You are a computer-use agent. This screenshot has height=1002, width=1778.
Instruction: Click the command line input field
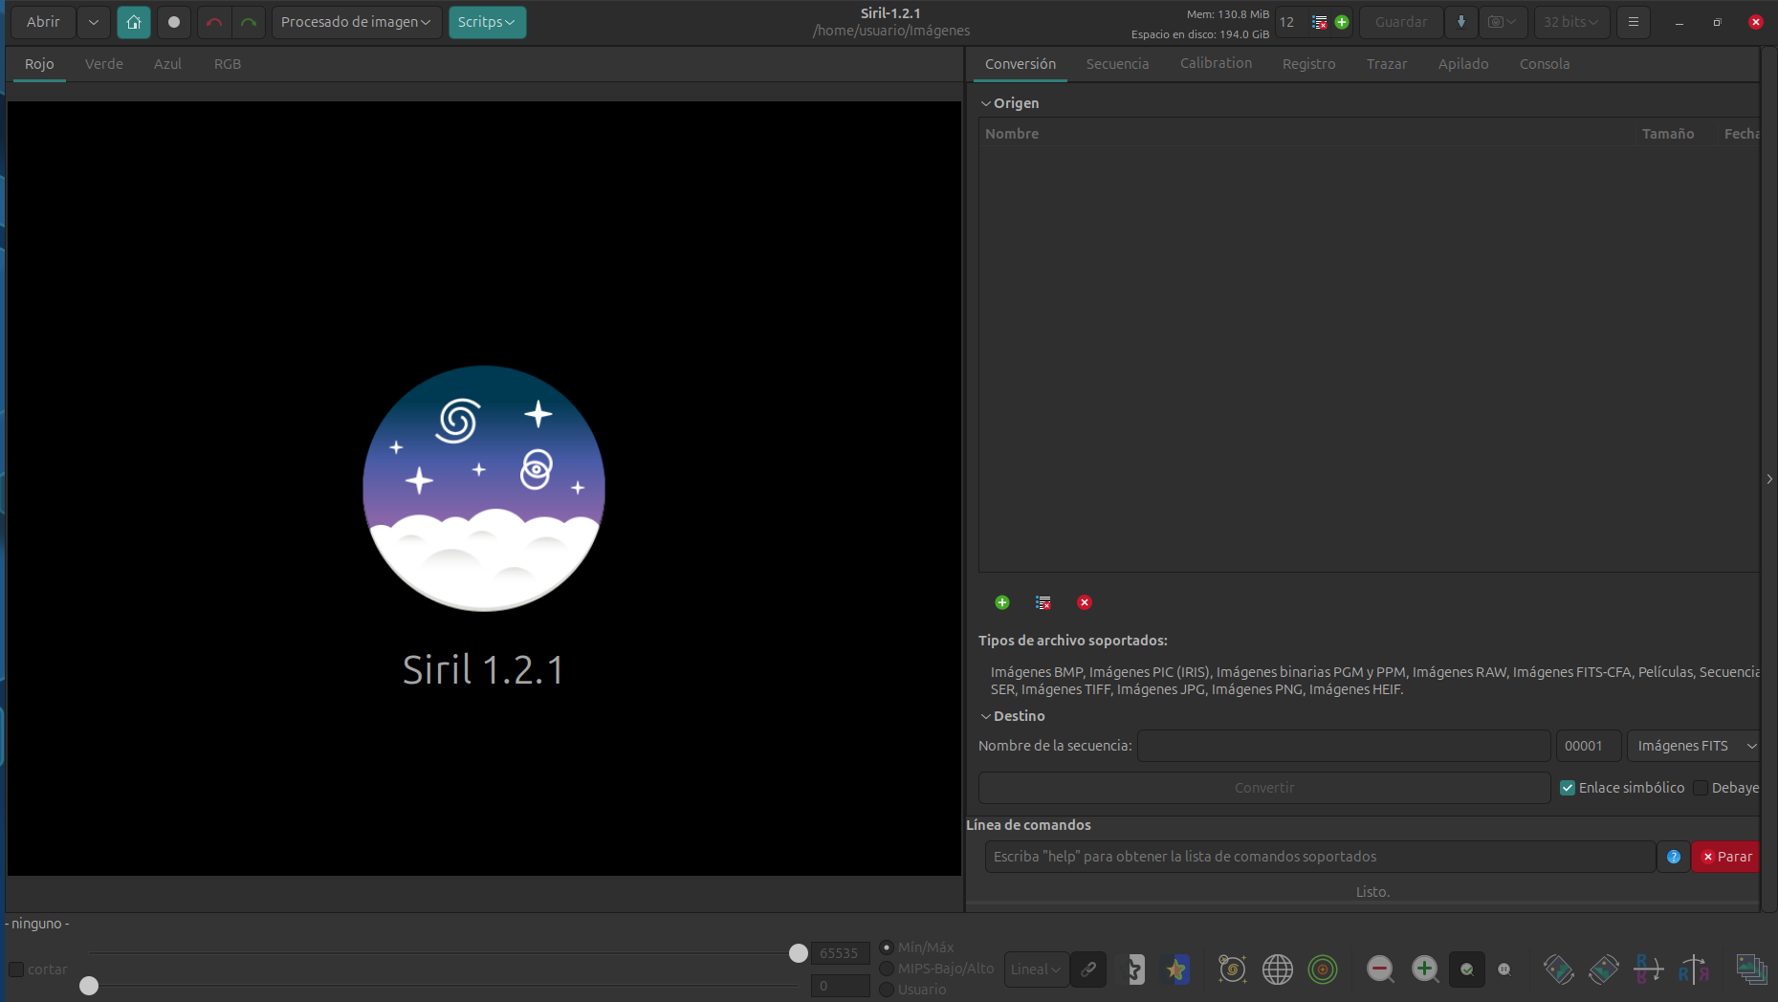click(1320, 857)
